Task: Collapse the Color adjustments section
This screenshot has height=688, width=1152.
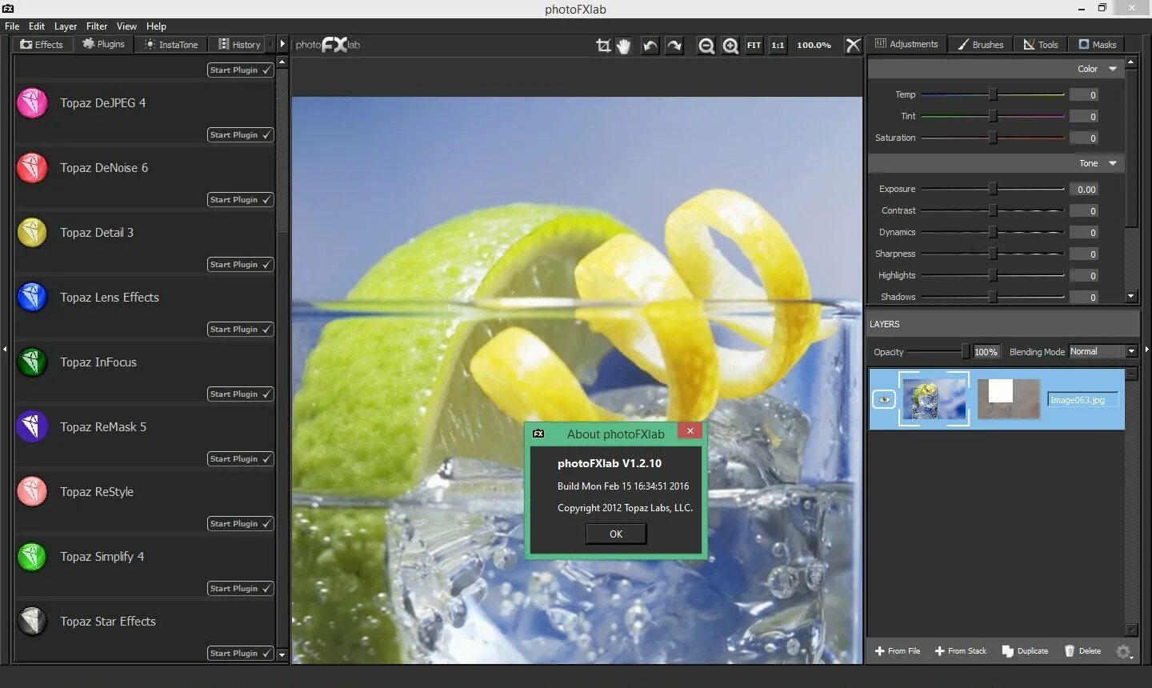Action: click(1113, 69)
